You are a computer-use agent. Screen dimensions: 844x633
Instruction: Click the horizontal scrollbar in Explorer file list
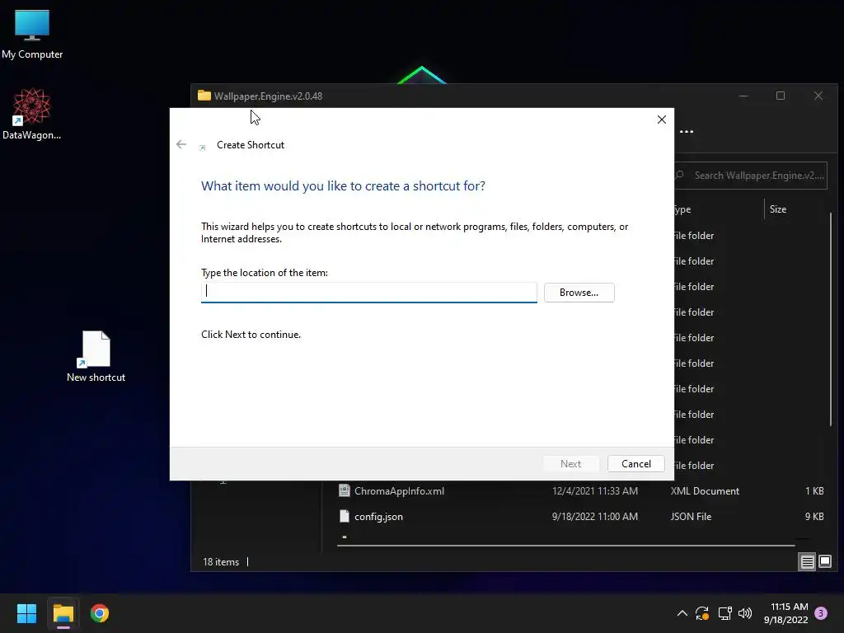565,546
